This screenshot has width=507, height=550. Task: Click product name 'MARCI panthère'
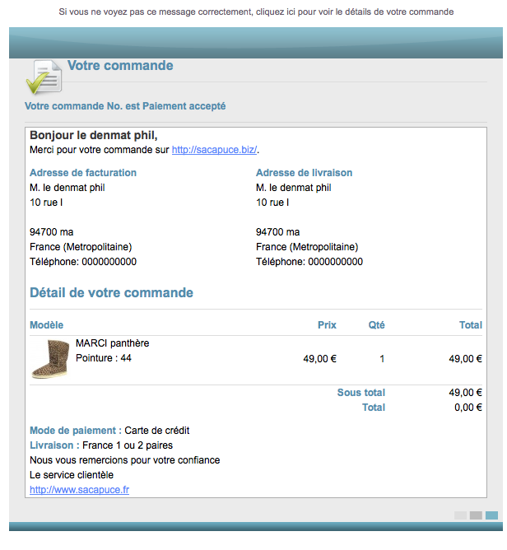pos(112,343)
